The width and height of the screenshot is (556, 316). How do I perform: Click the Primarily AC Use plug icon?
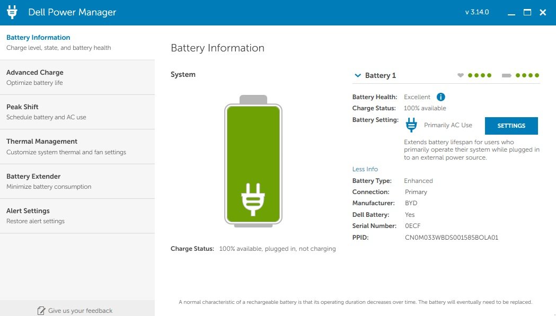click(x=411, y=125)
